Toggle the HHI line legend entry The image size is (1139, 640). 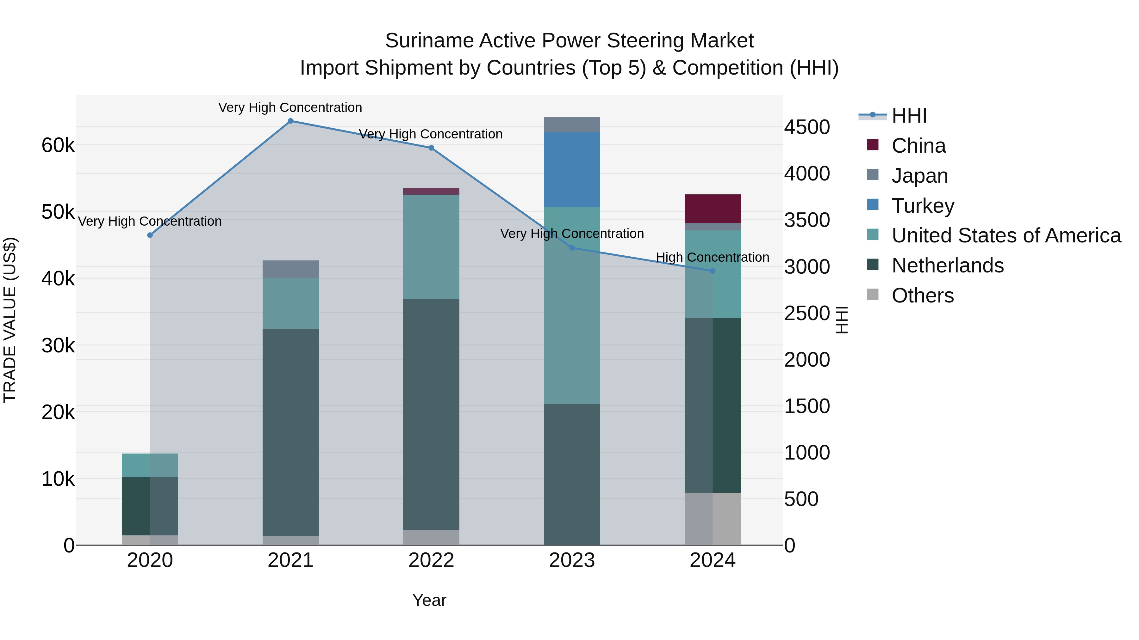[892, 116]
